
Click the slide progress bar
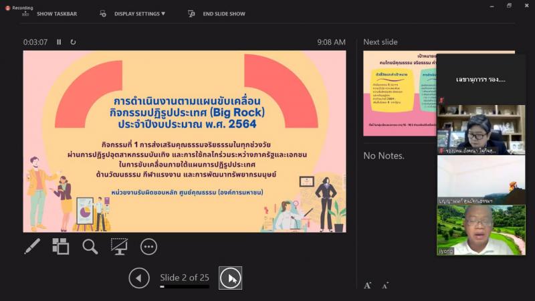point(185,287)
